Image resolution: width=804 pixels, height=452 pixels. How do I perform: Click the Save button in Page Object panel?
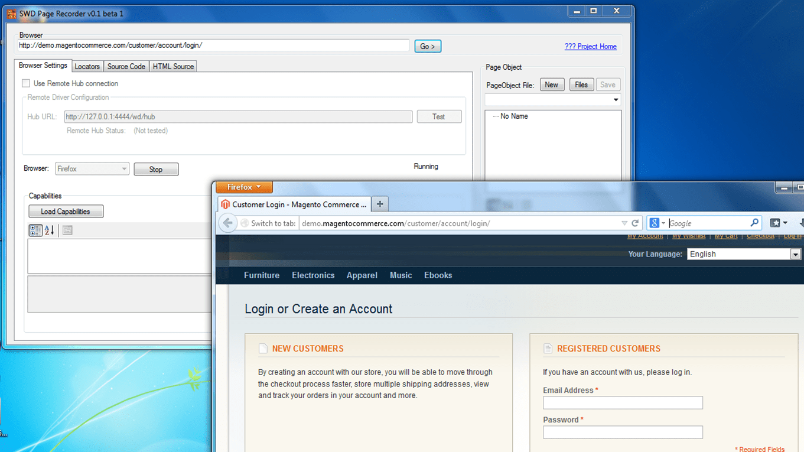(608, 85)
